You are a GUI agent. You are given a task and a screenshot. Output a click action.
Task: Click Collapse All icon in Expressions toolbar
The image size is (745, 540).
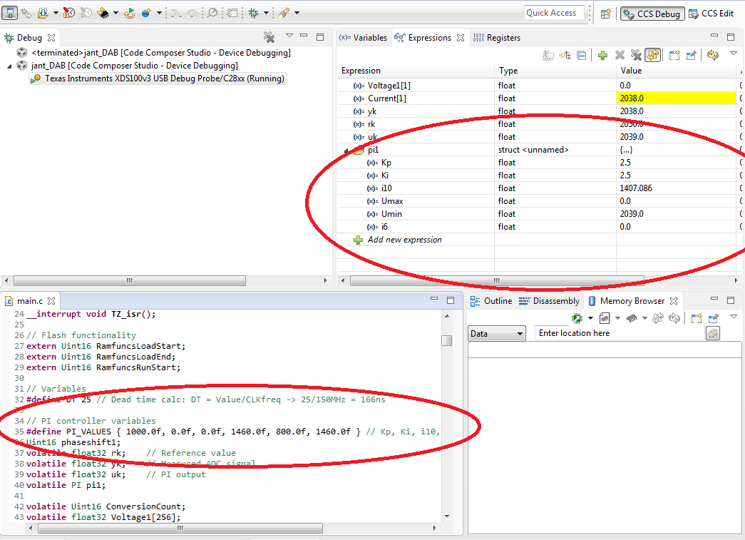point(582,56)
